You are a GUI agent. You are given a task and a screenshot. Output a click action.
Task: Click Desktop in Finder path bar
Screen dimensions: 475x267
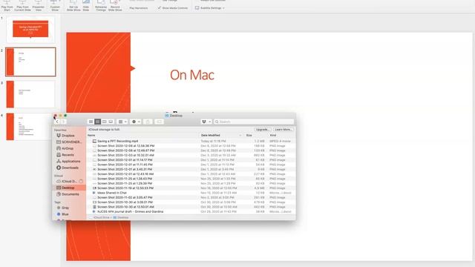[121, 217]
